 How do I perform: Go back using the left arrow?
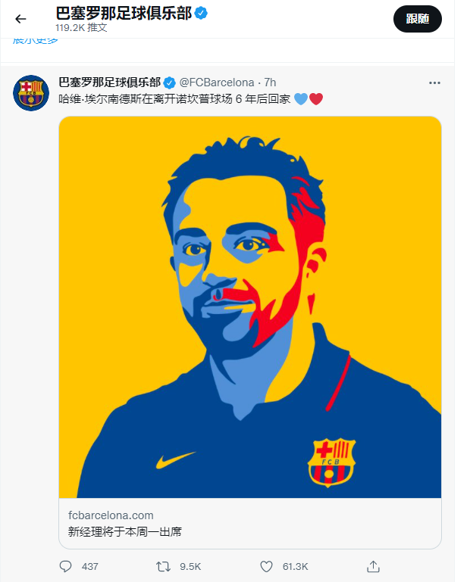[x=20, y=19]
